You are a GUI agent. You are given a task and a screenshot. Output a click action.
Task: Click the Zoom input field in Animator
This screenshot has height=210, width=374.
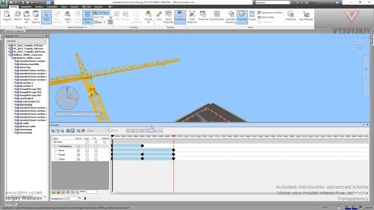click(91, 192)
